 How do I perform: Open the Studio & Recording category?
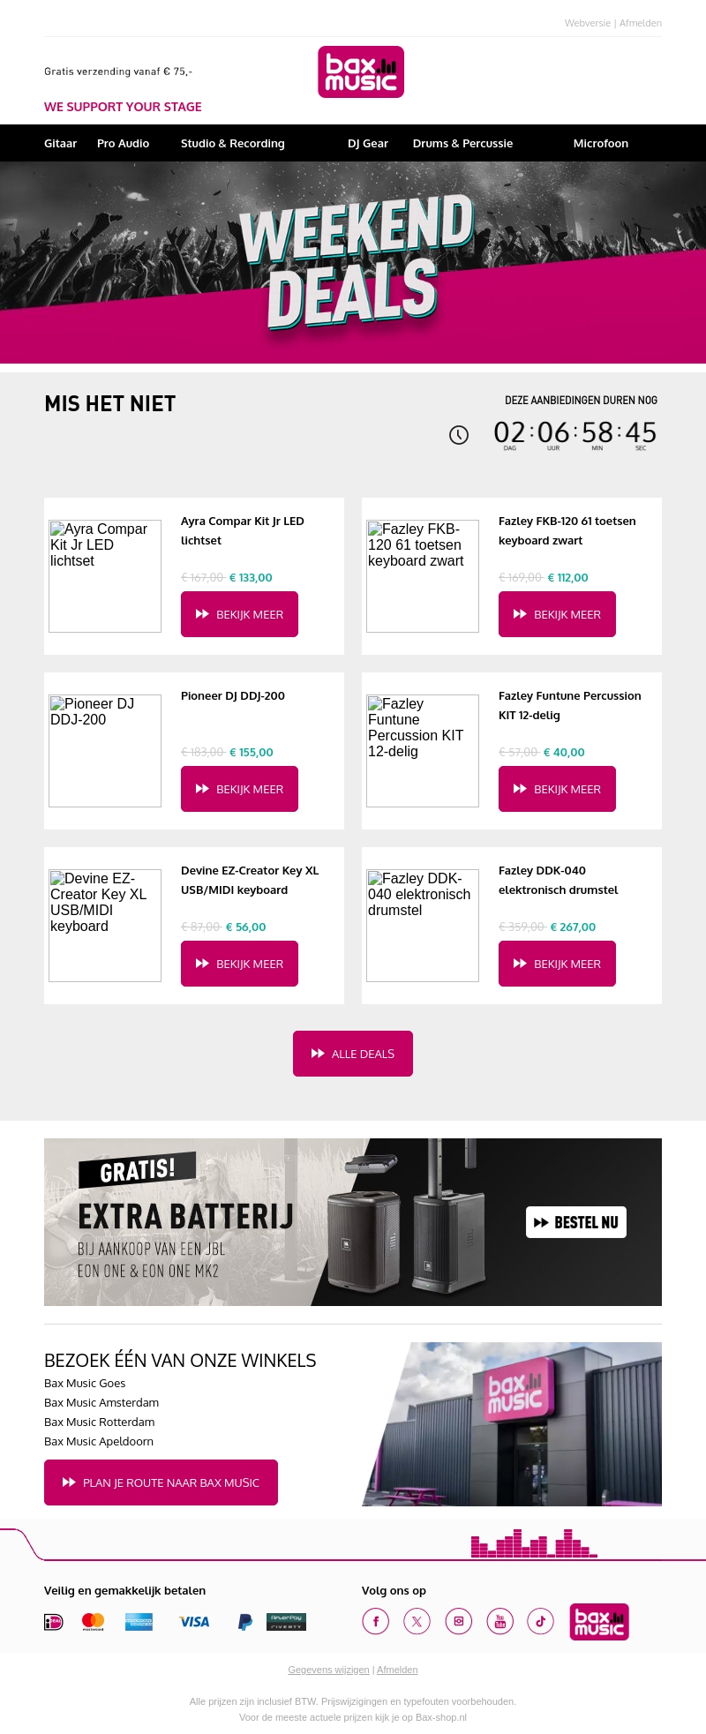pyautogui.click(x=232, y=144)
